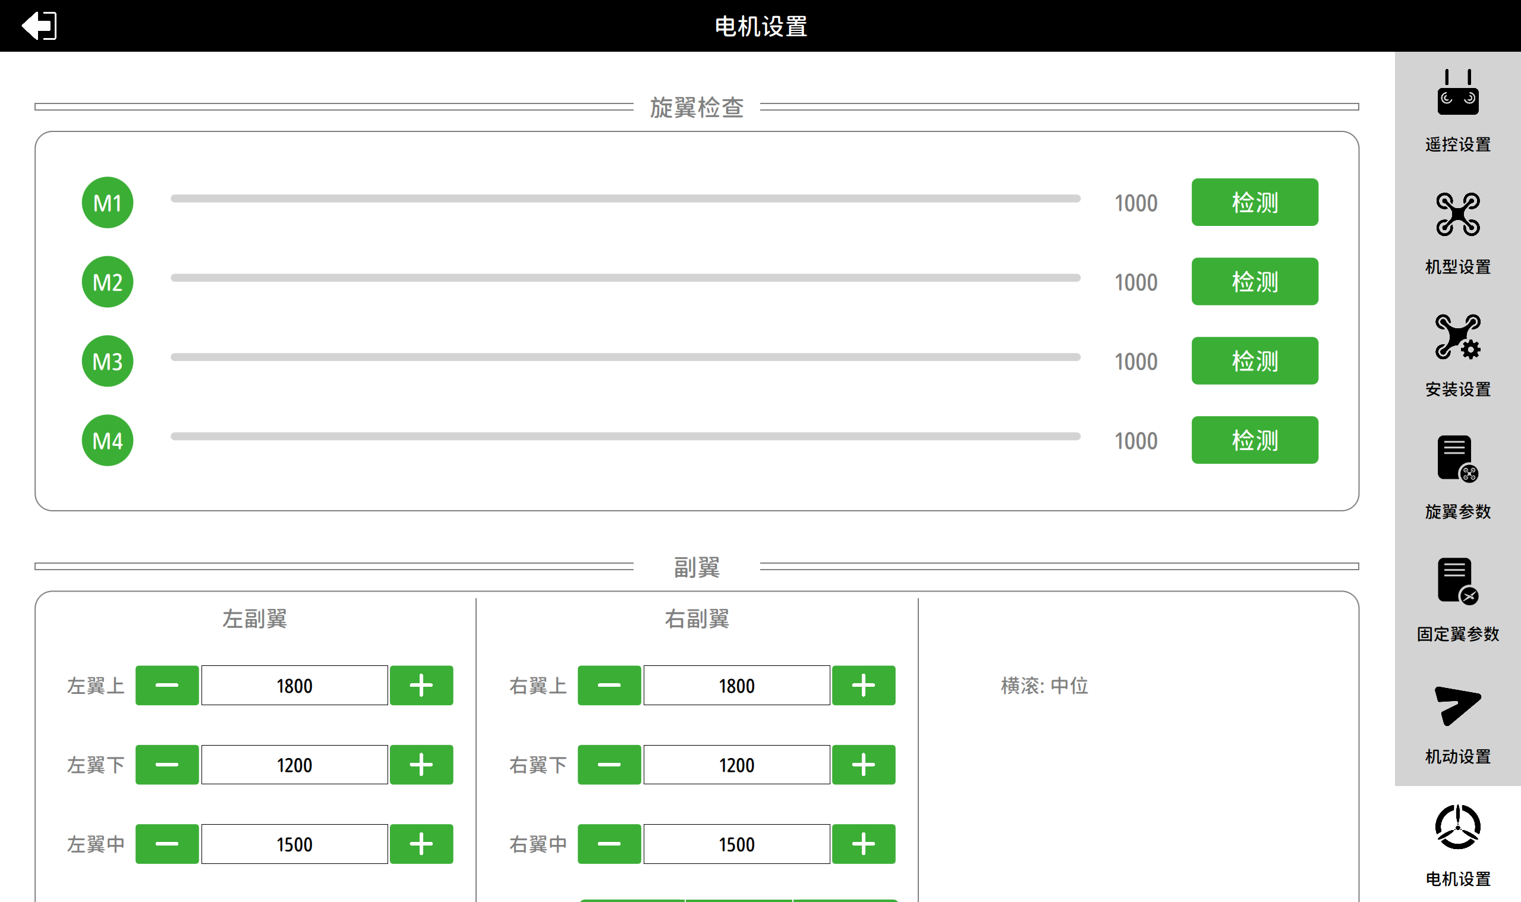The width and height of the screenshot is (1521, 902).
Task: Open installation settings (安装设置) icon
Action: [1457, 337]
